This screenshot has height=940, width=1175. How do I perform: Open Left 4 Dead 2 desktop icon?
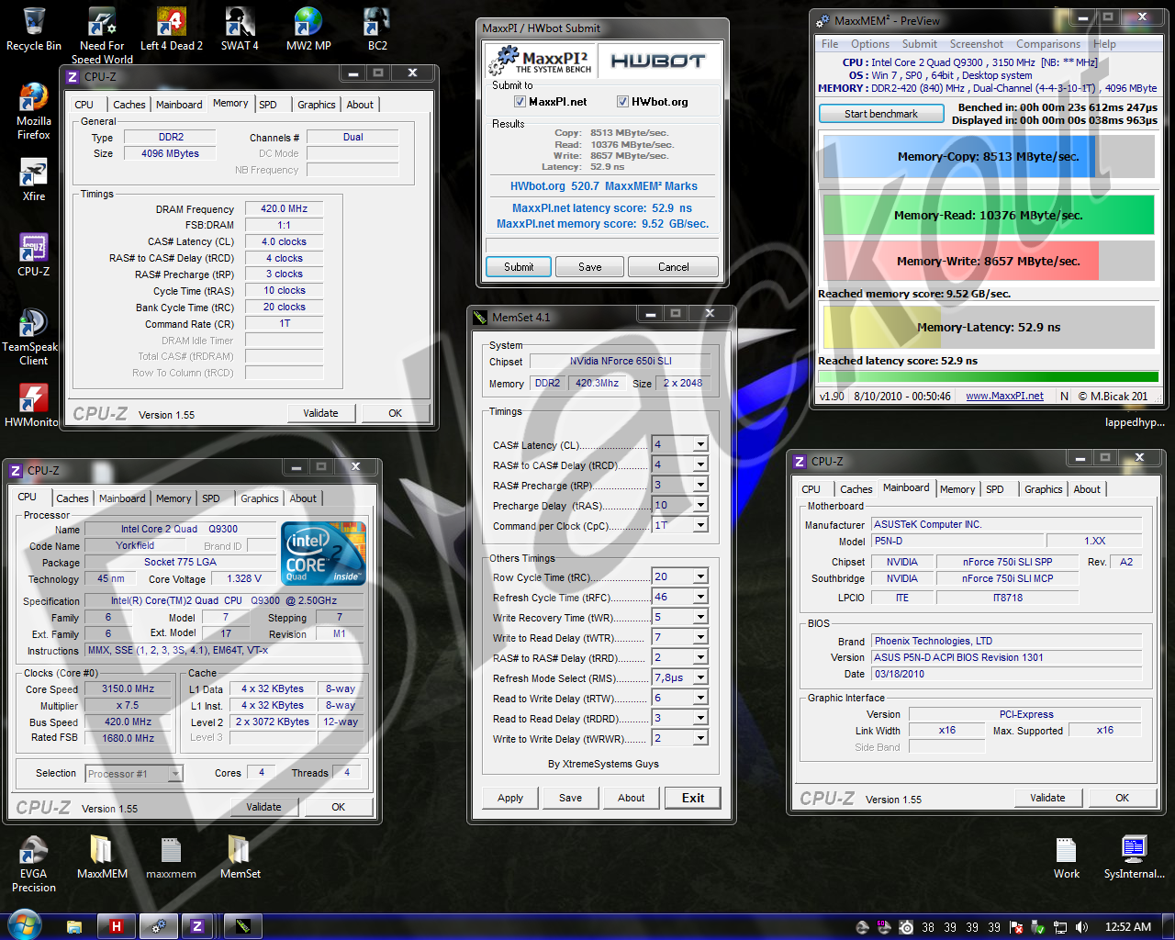point(172,29)
